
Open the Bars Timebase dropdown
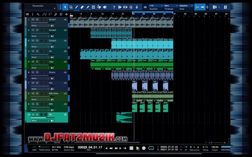171,6
